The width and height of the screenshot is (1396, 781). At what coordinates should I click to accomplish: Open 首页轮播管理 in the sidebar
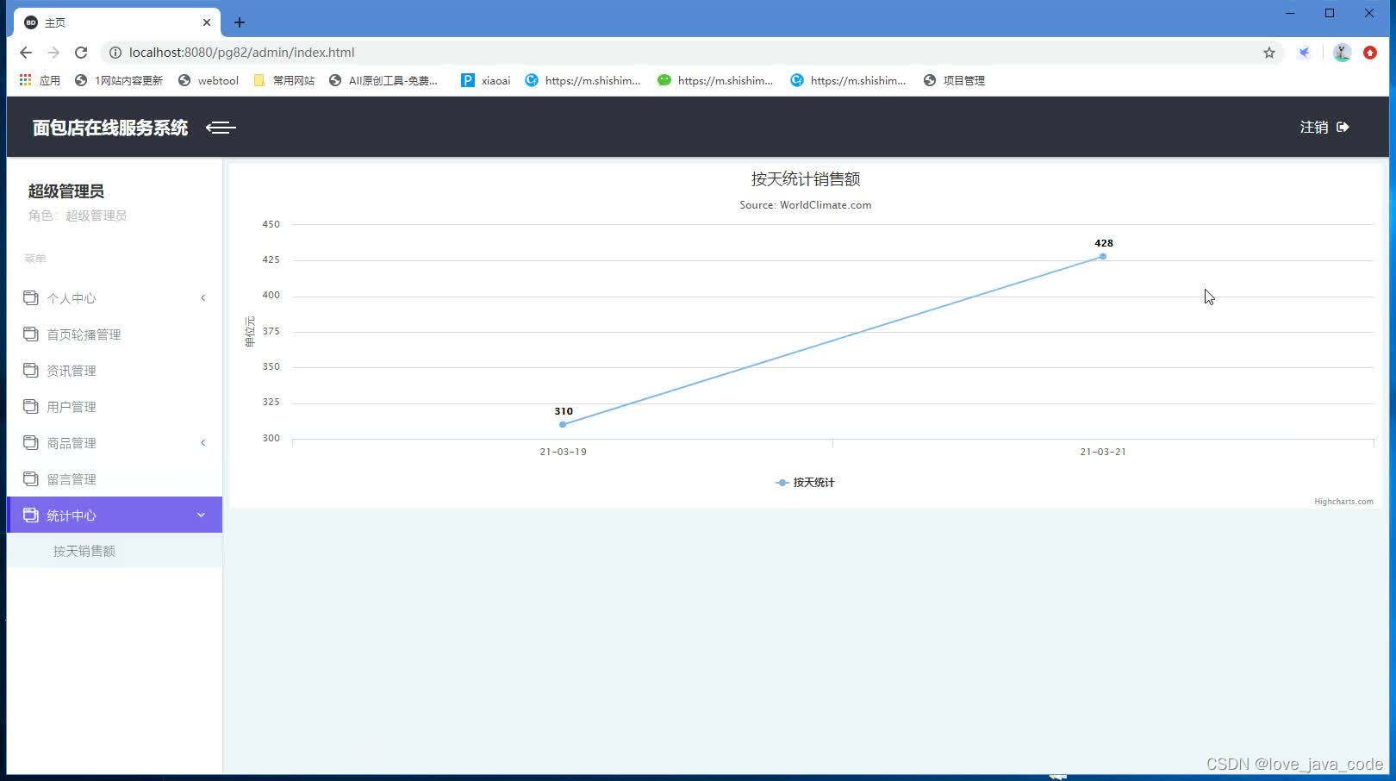coord(115,334)
